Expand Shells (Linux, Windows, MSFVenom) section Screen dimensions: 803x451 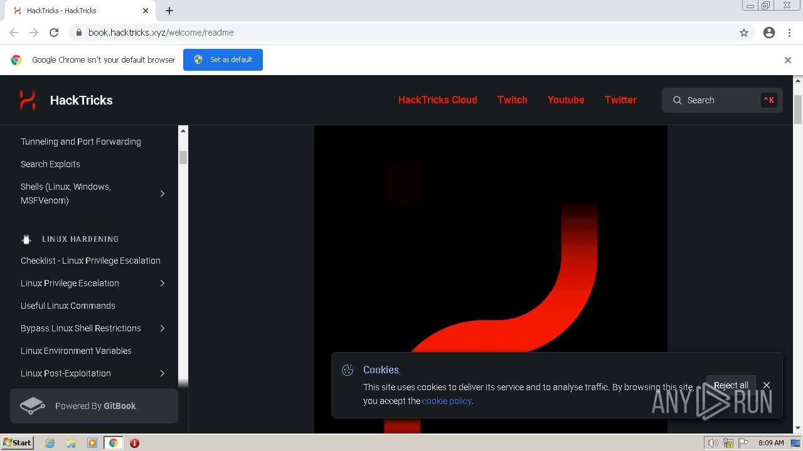click(x=162, y=194)
